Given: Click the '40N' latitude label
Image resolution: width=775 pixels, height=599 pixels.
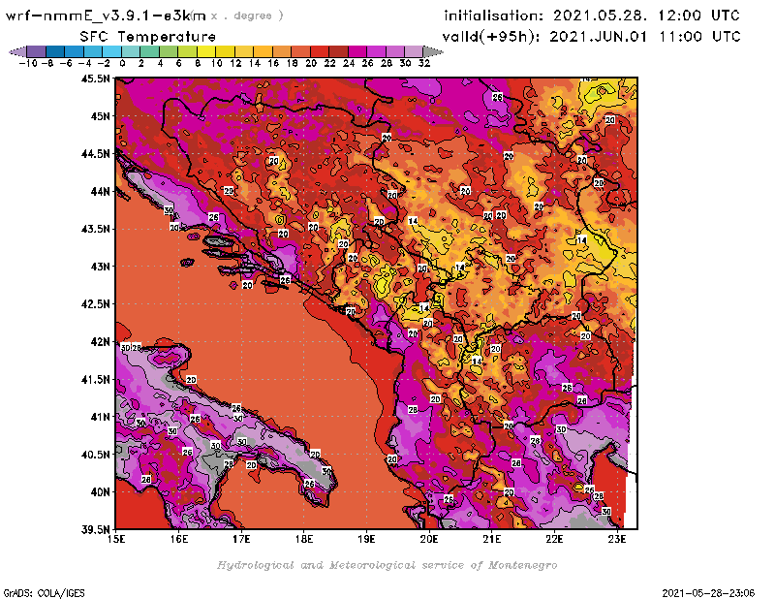Looking at the screenshot, I should click(x=100, y=491).
